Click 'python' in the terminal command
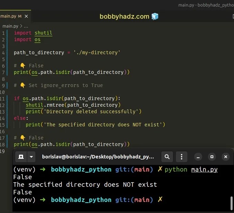The height and width of the screenshot is (213, 234). click(x=176, y=170)
